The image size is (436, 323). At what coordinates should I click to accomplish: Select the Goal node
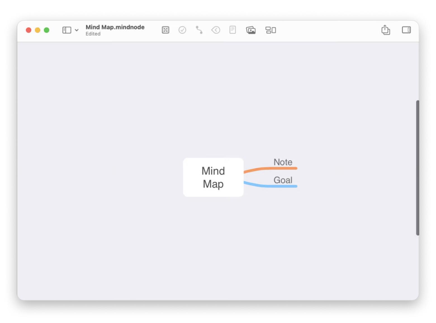click(x=283, y=180)
